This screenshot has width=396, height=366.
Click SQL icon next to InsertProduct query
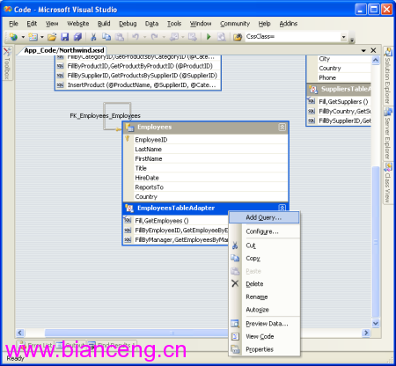click(60, 85)
